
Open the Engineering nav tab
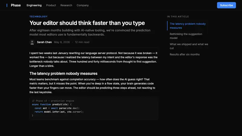34,5
